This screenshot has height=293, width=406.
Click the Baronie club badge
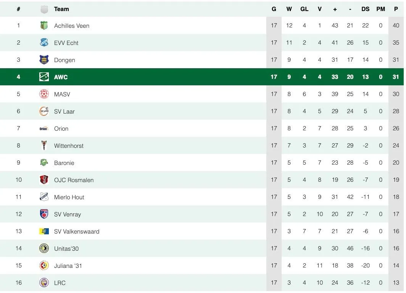(x=44, y=163)
